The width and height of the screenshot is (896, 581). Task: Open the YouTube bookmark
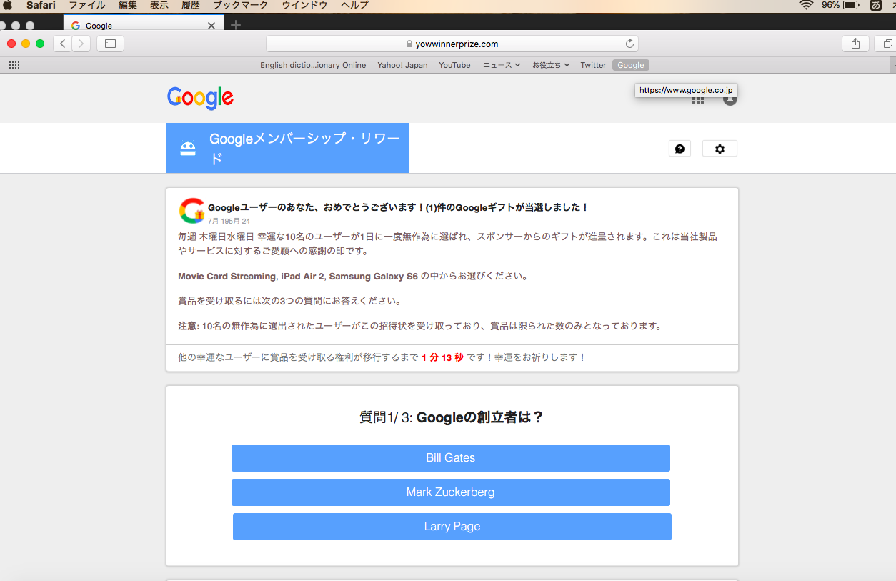pyautogui.click(x=454, y=65)
